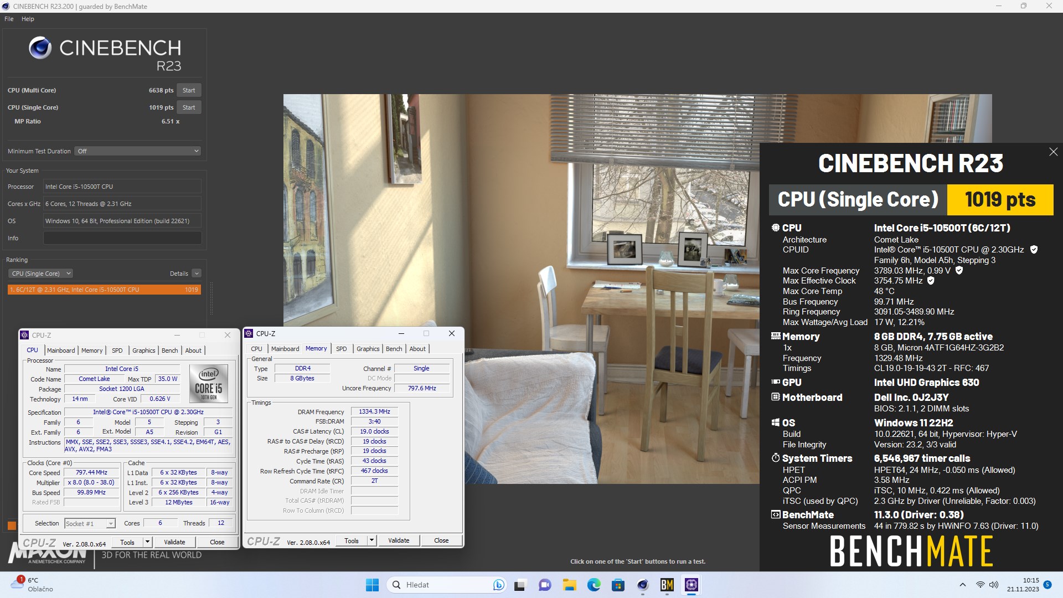Click Tools button in left CPU-Z window
The height and width of the screenshot is (598, 1063).
click(x=127, y=542)
